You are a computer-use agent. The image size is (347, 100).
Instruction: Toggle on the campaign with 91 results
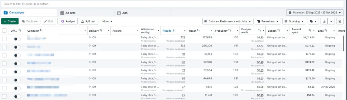pos(17,55)
